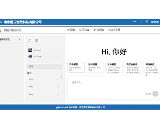Click the CATIA V5 thumbnail image
This screenshot has width=160, height=128.
coord(30,50)
